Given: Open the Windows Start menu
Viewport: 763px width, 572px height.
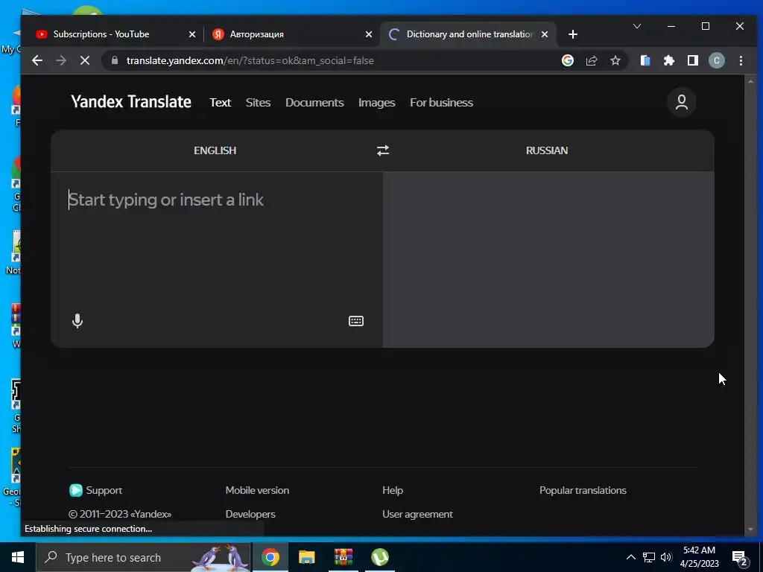Looking at the screenshot, I should pos(18,557).
